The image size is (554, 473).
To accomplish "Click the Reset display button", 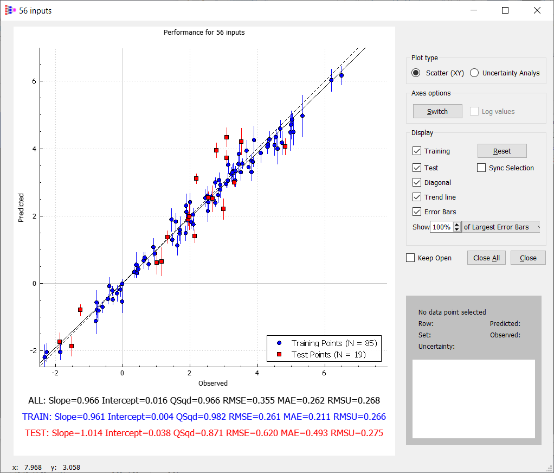I will tap(502, 151).
